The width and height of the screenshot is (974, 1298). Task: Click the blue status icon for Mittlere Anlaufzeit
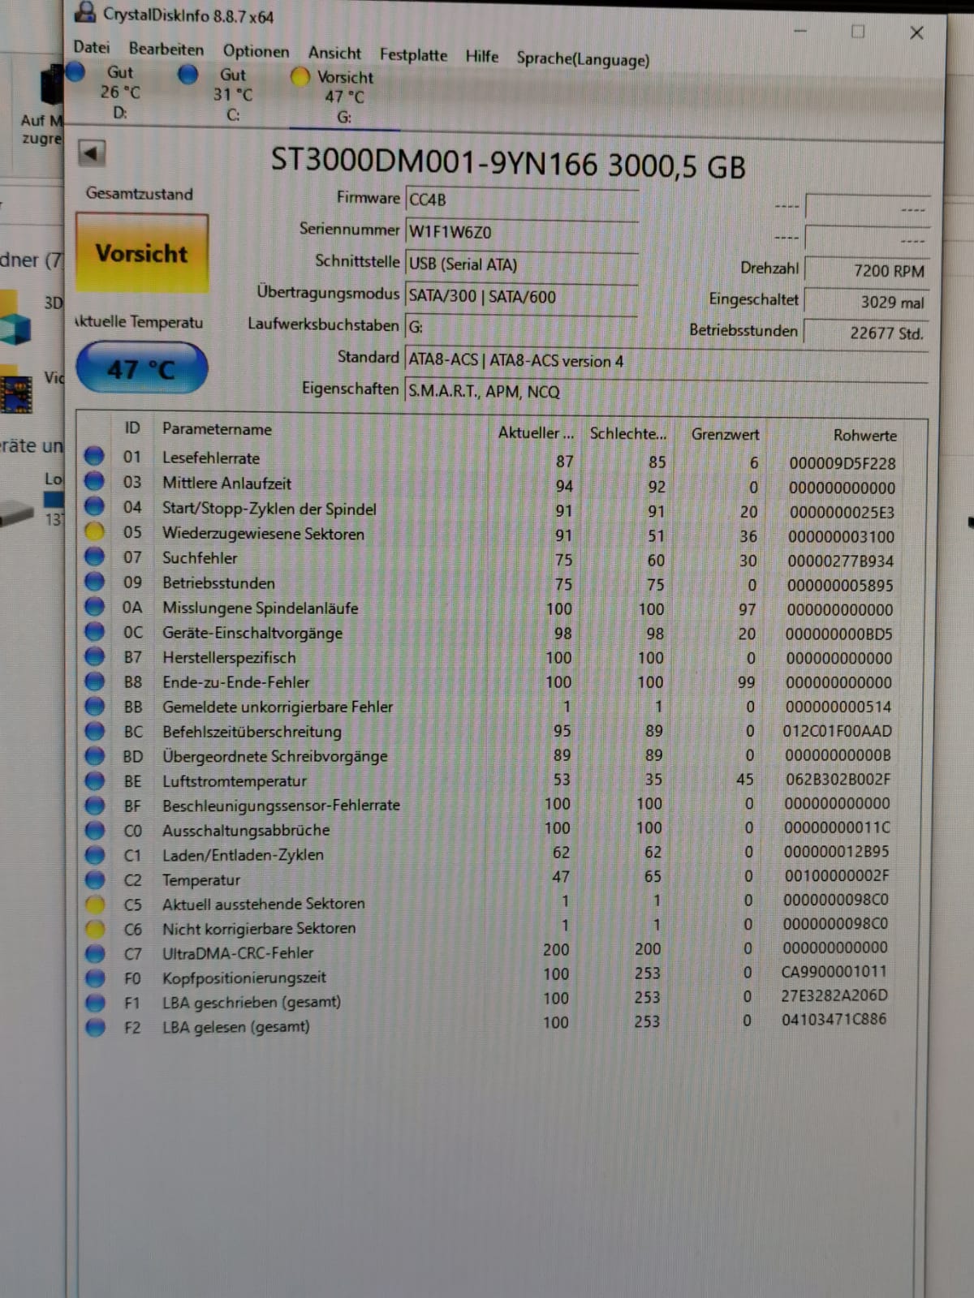94,481
